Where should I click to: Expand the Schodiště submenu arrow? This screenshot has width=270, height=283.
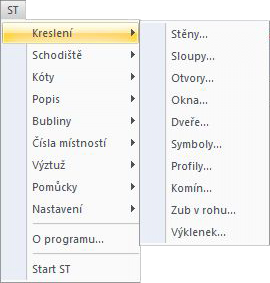[x=133, y=55]
